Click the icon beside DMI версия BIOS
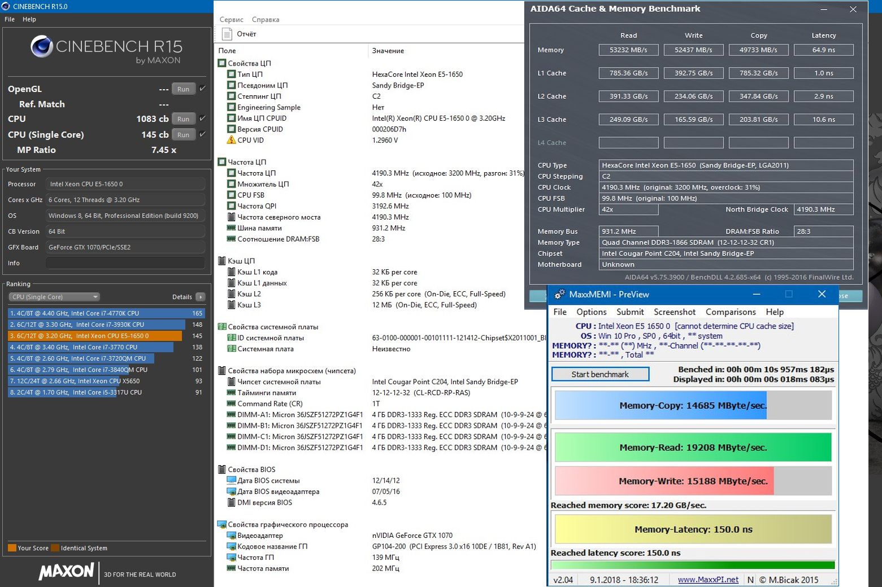Viewport: 882px width, 587px height. (x=231, y=502)
